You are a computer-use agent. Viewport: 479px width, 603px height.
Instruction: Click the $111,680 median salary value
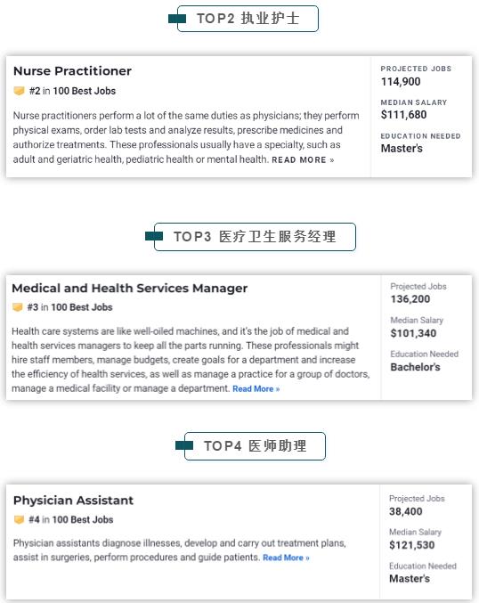pyautogui.click(x=403, y=115)
